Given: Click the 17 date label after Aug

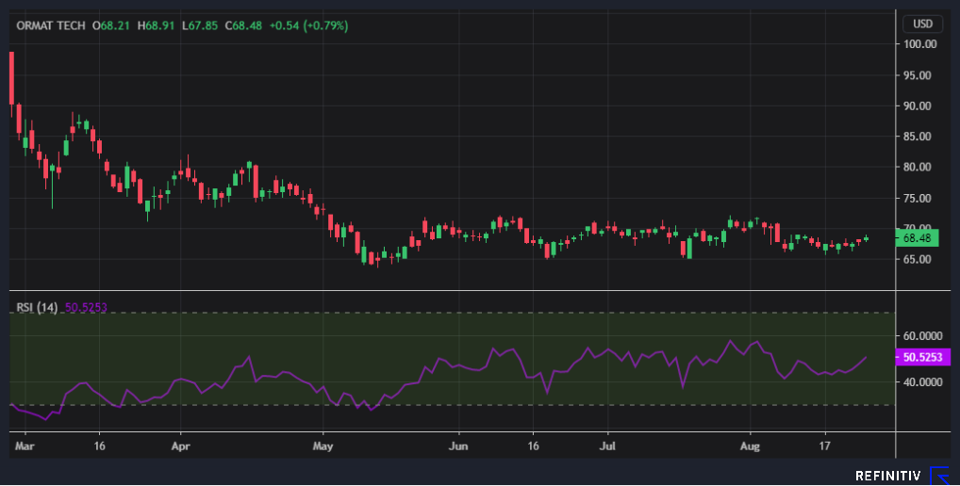Looking at the screenshot, I should pos(825,446).
